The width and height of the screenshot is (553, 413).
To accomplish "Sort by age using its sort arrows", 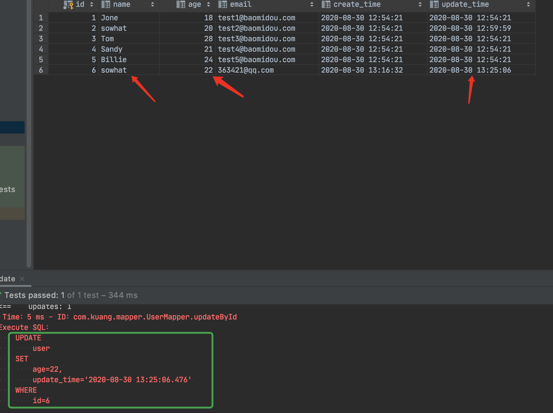I will point(209,5).
